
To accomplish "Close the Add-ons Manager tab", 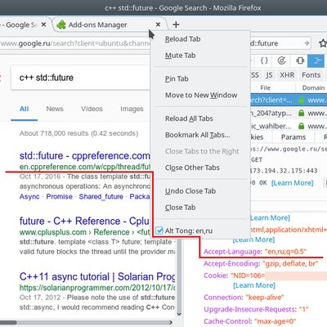I will coord(158,25).
